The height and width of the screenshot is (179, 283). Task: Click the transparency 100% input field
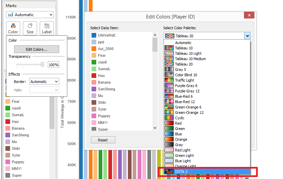(x=53, y=64)
